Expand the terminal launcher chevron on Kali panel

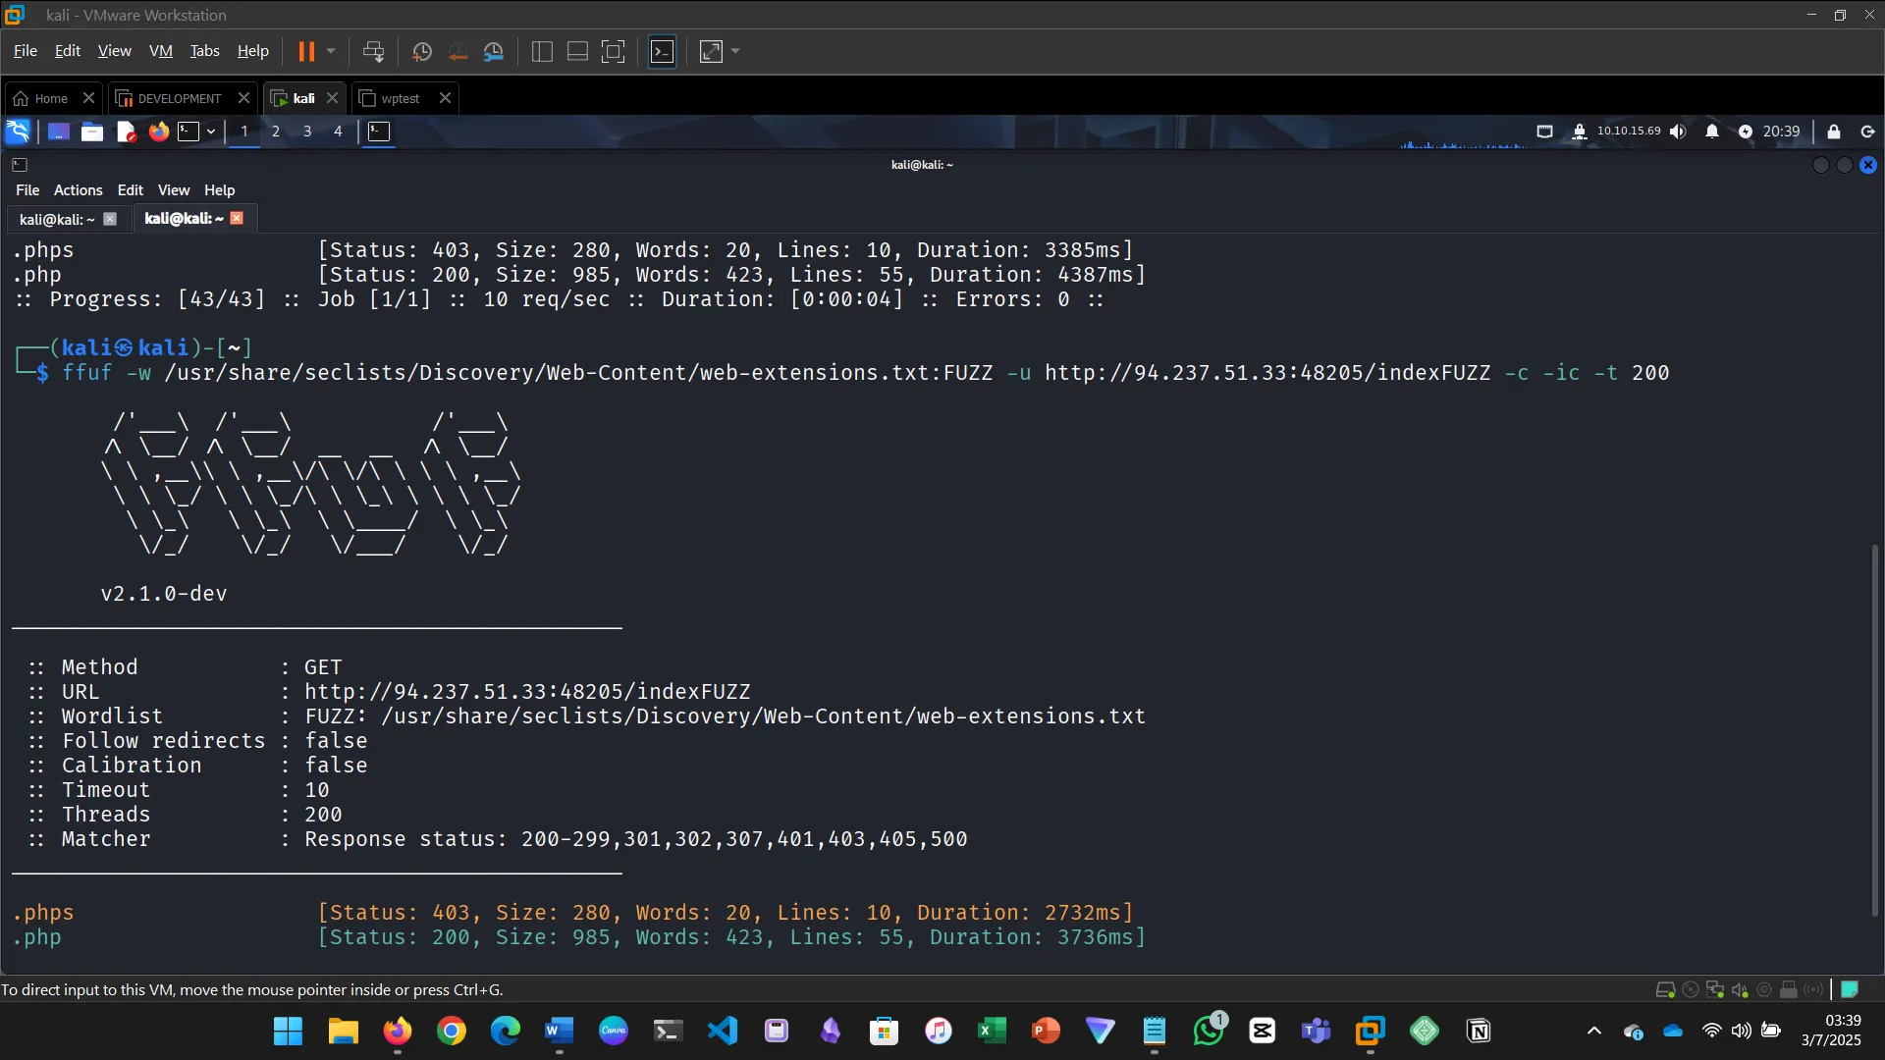(209, 132)
